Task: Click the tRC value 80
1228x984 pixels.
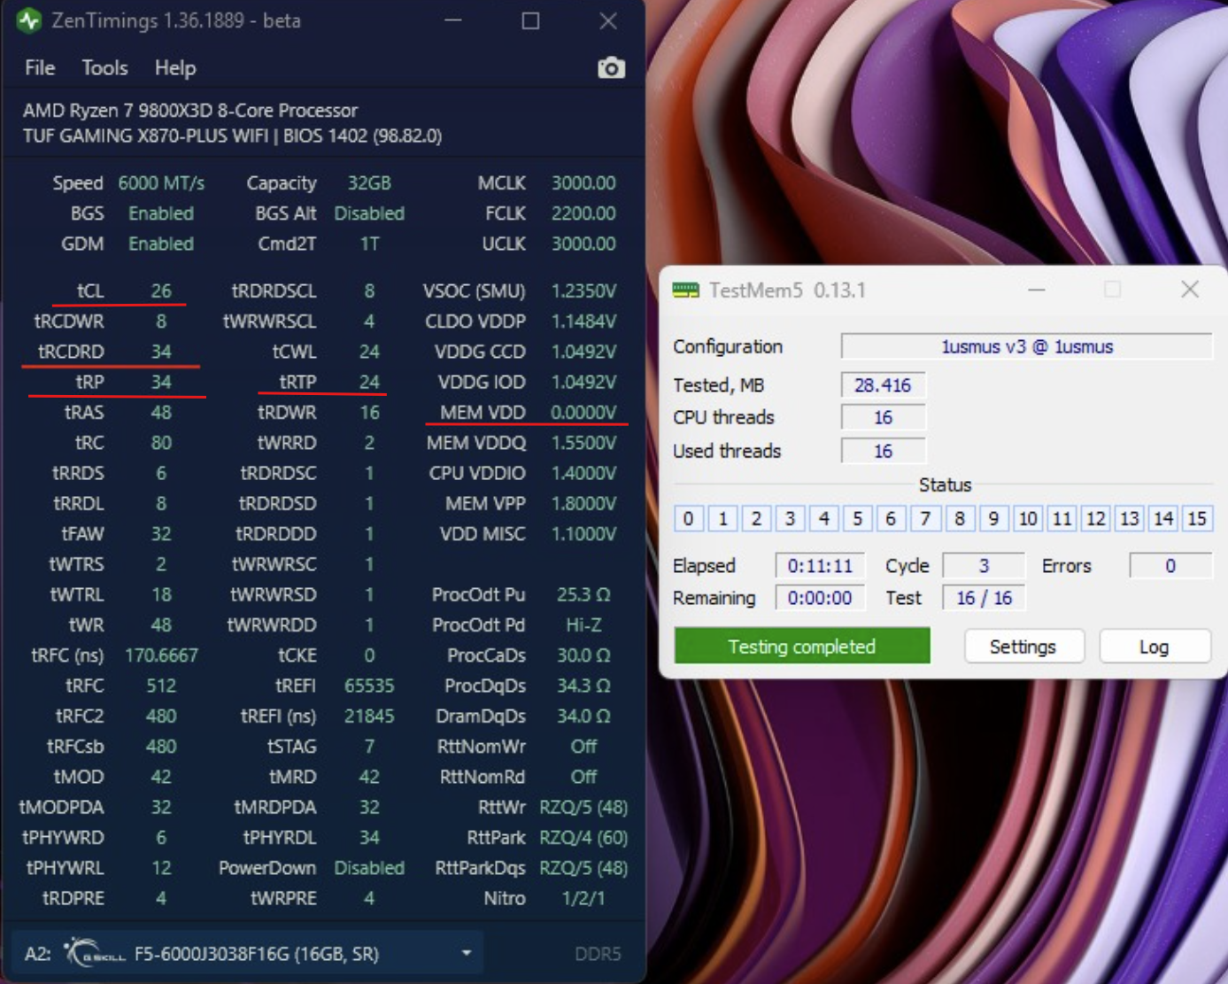Action: tap(161, 443)
